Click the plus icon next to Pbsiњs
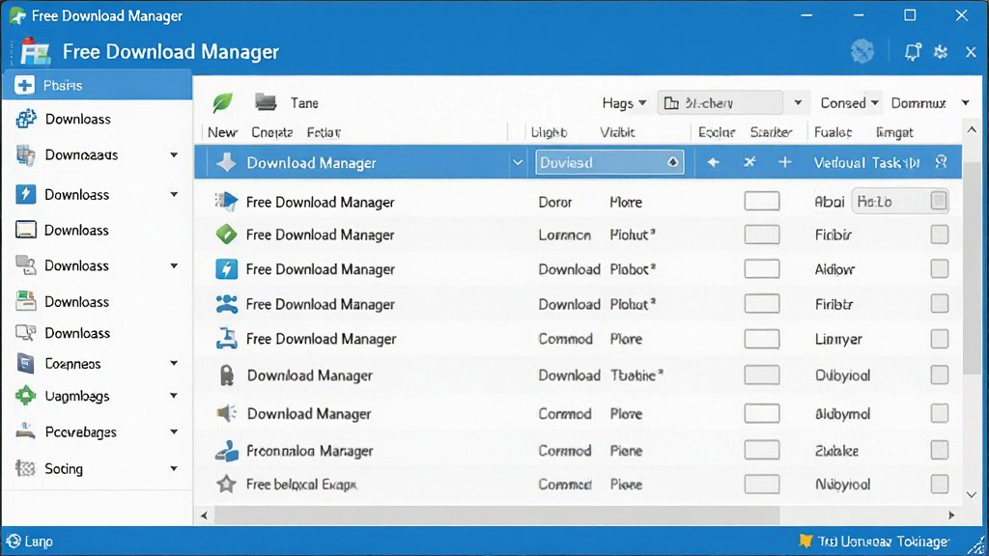The width and height of the screenshot is (989, 556). [x=24, y=85]
